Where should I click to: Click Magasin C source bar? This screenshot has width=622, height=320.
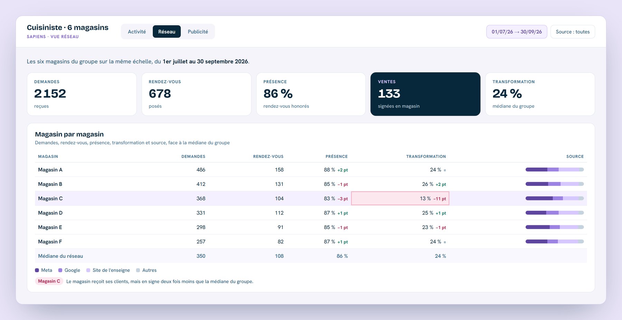[555, 198]
